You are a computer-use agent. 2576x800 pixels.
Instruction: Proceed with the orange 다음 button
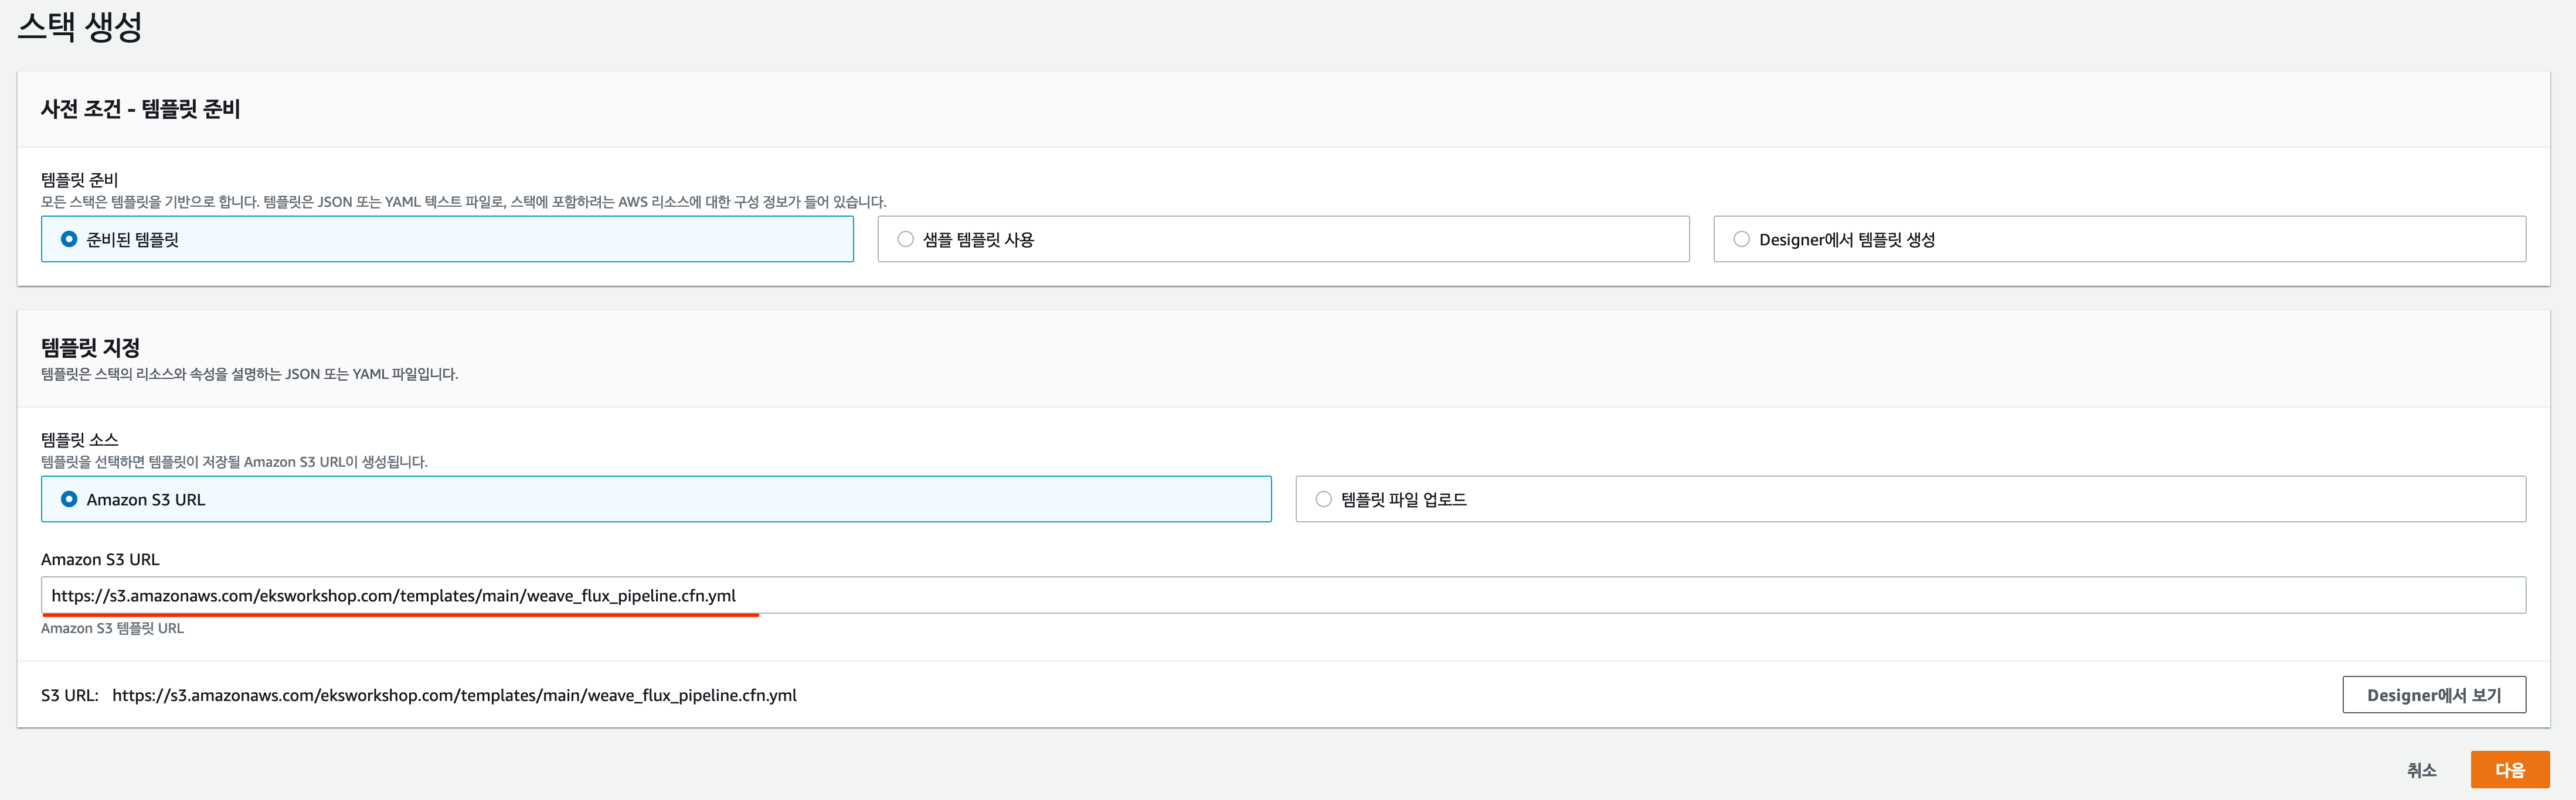pyautogui.click(x=2510, y=770)
